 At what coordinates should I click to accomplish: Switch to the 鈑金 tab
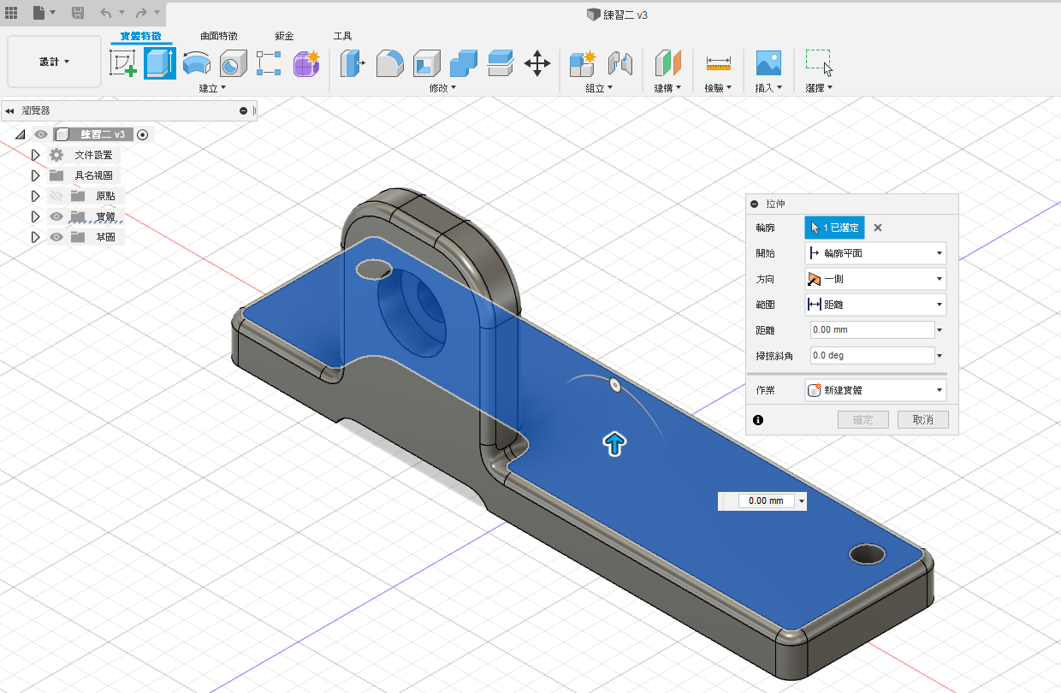(284, 36)
